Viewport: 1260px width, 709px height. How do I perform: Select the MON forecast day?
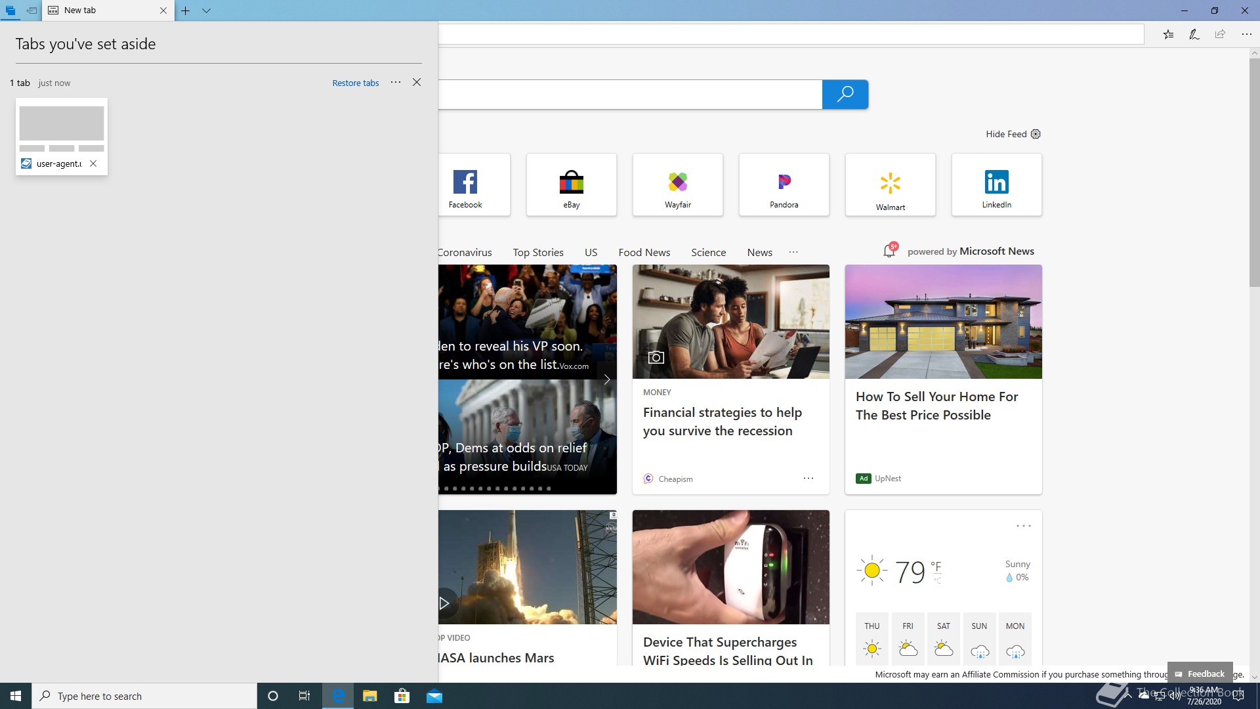coord(1015,638)
